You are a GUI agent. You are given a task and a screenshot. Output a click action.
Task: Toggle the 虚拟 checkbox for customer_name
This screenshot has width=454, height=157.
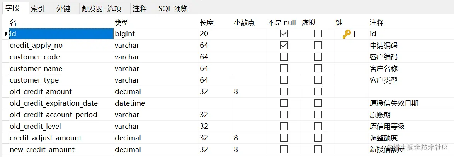[318, 69]
